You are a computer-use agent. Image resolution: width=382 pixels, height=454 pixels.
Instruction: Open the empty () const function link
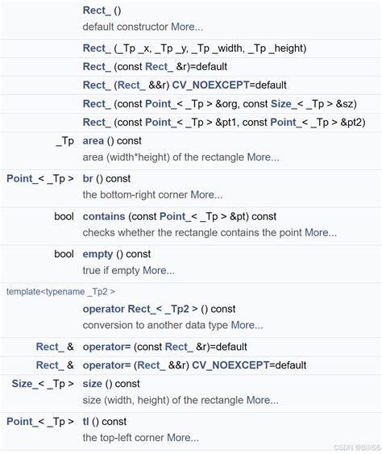coord(98,254)
